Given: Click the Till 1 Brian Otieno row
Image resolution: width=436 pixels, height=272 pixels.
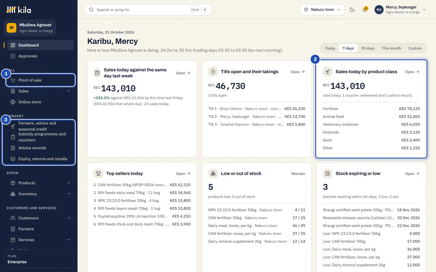Looking at the screenshot, I should [x=257, y=108].
